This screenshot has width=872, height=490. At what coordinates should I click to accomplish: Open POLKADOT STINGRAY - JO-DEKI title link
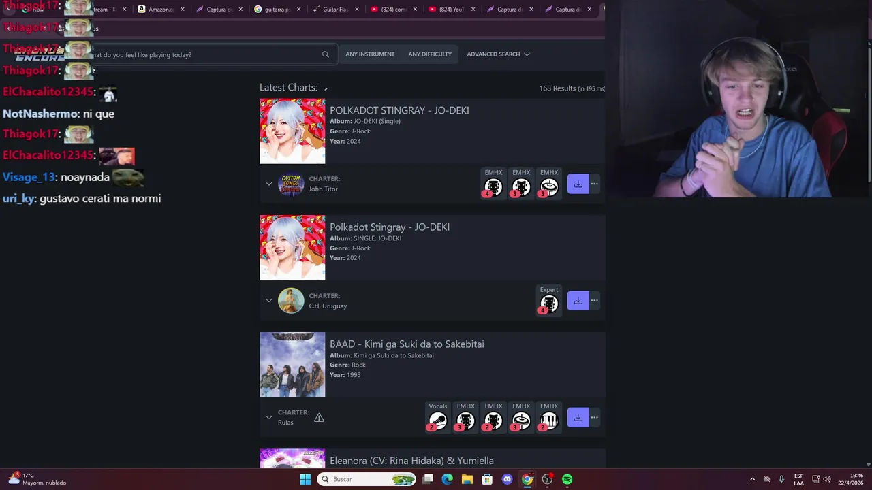pyautogui.click(x=399, y=110)
